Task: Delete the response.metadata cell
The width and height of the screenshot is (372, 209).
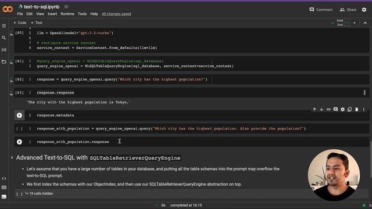Action: tap(356, 110)
